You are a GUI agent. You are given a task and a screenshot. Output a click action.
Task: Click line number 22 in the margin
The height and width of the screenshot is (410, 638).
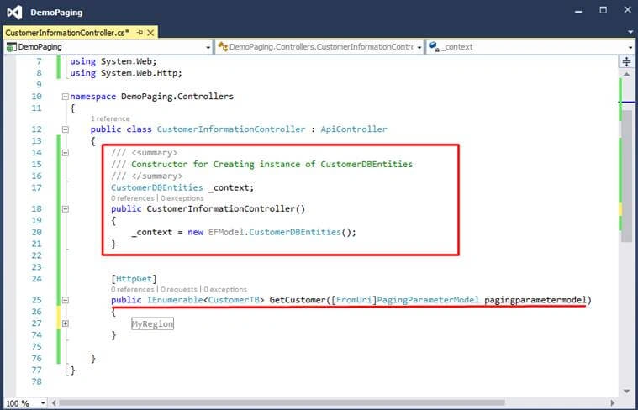(x=37, y=255)
